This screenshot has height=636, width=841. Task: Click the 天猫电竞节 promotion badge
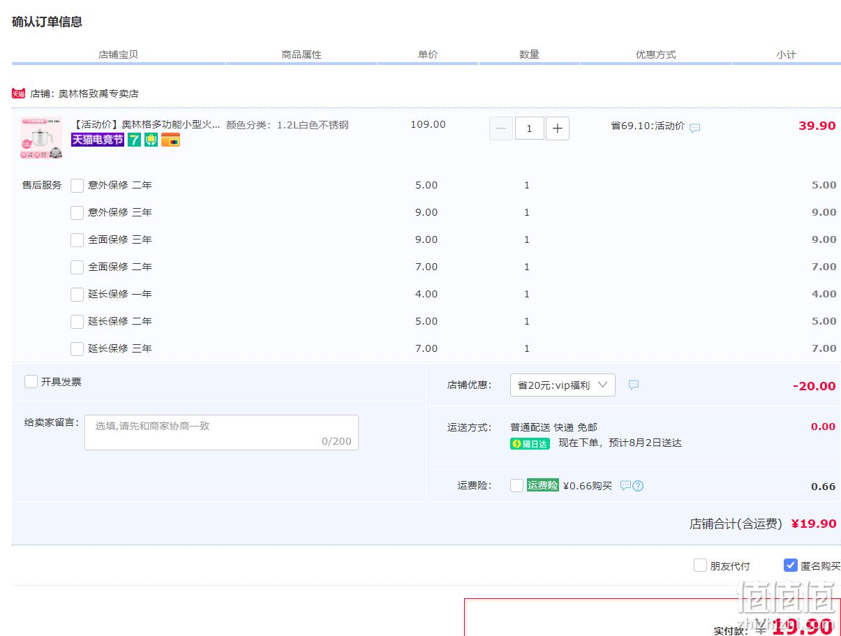98,140
